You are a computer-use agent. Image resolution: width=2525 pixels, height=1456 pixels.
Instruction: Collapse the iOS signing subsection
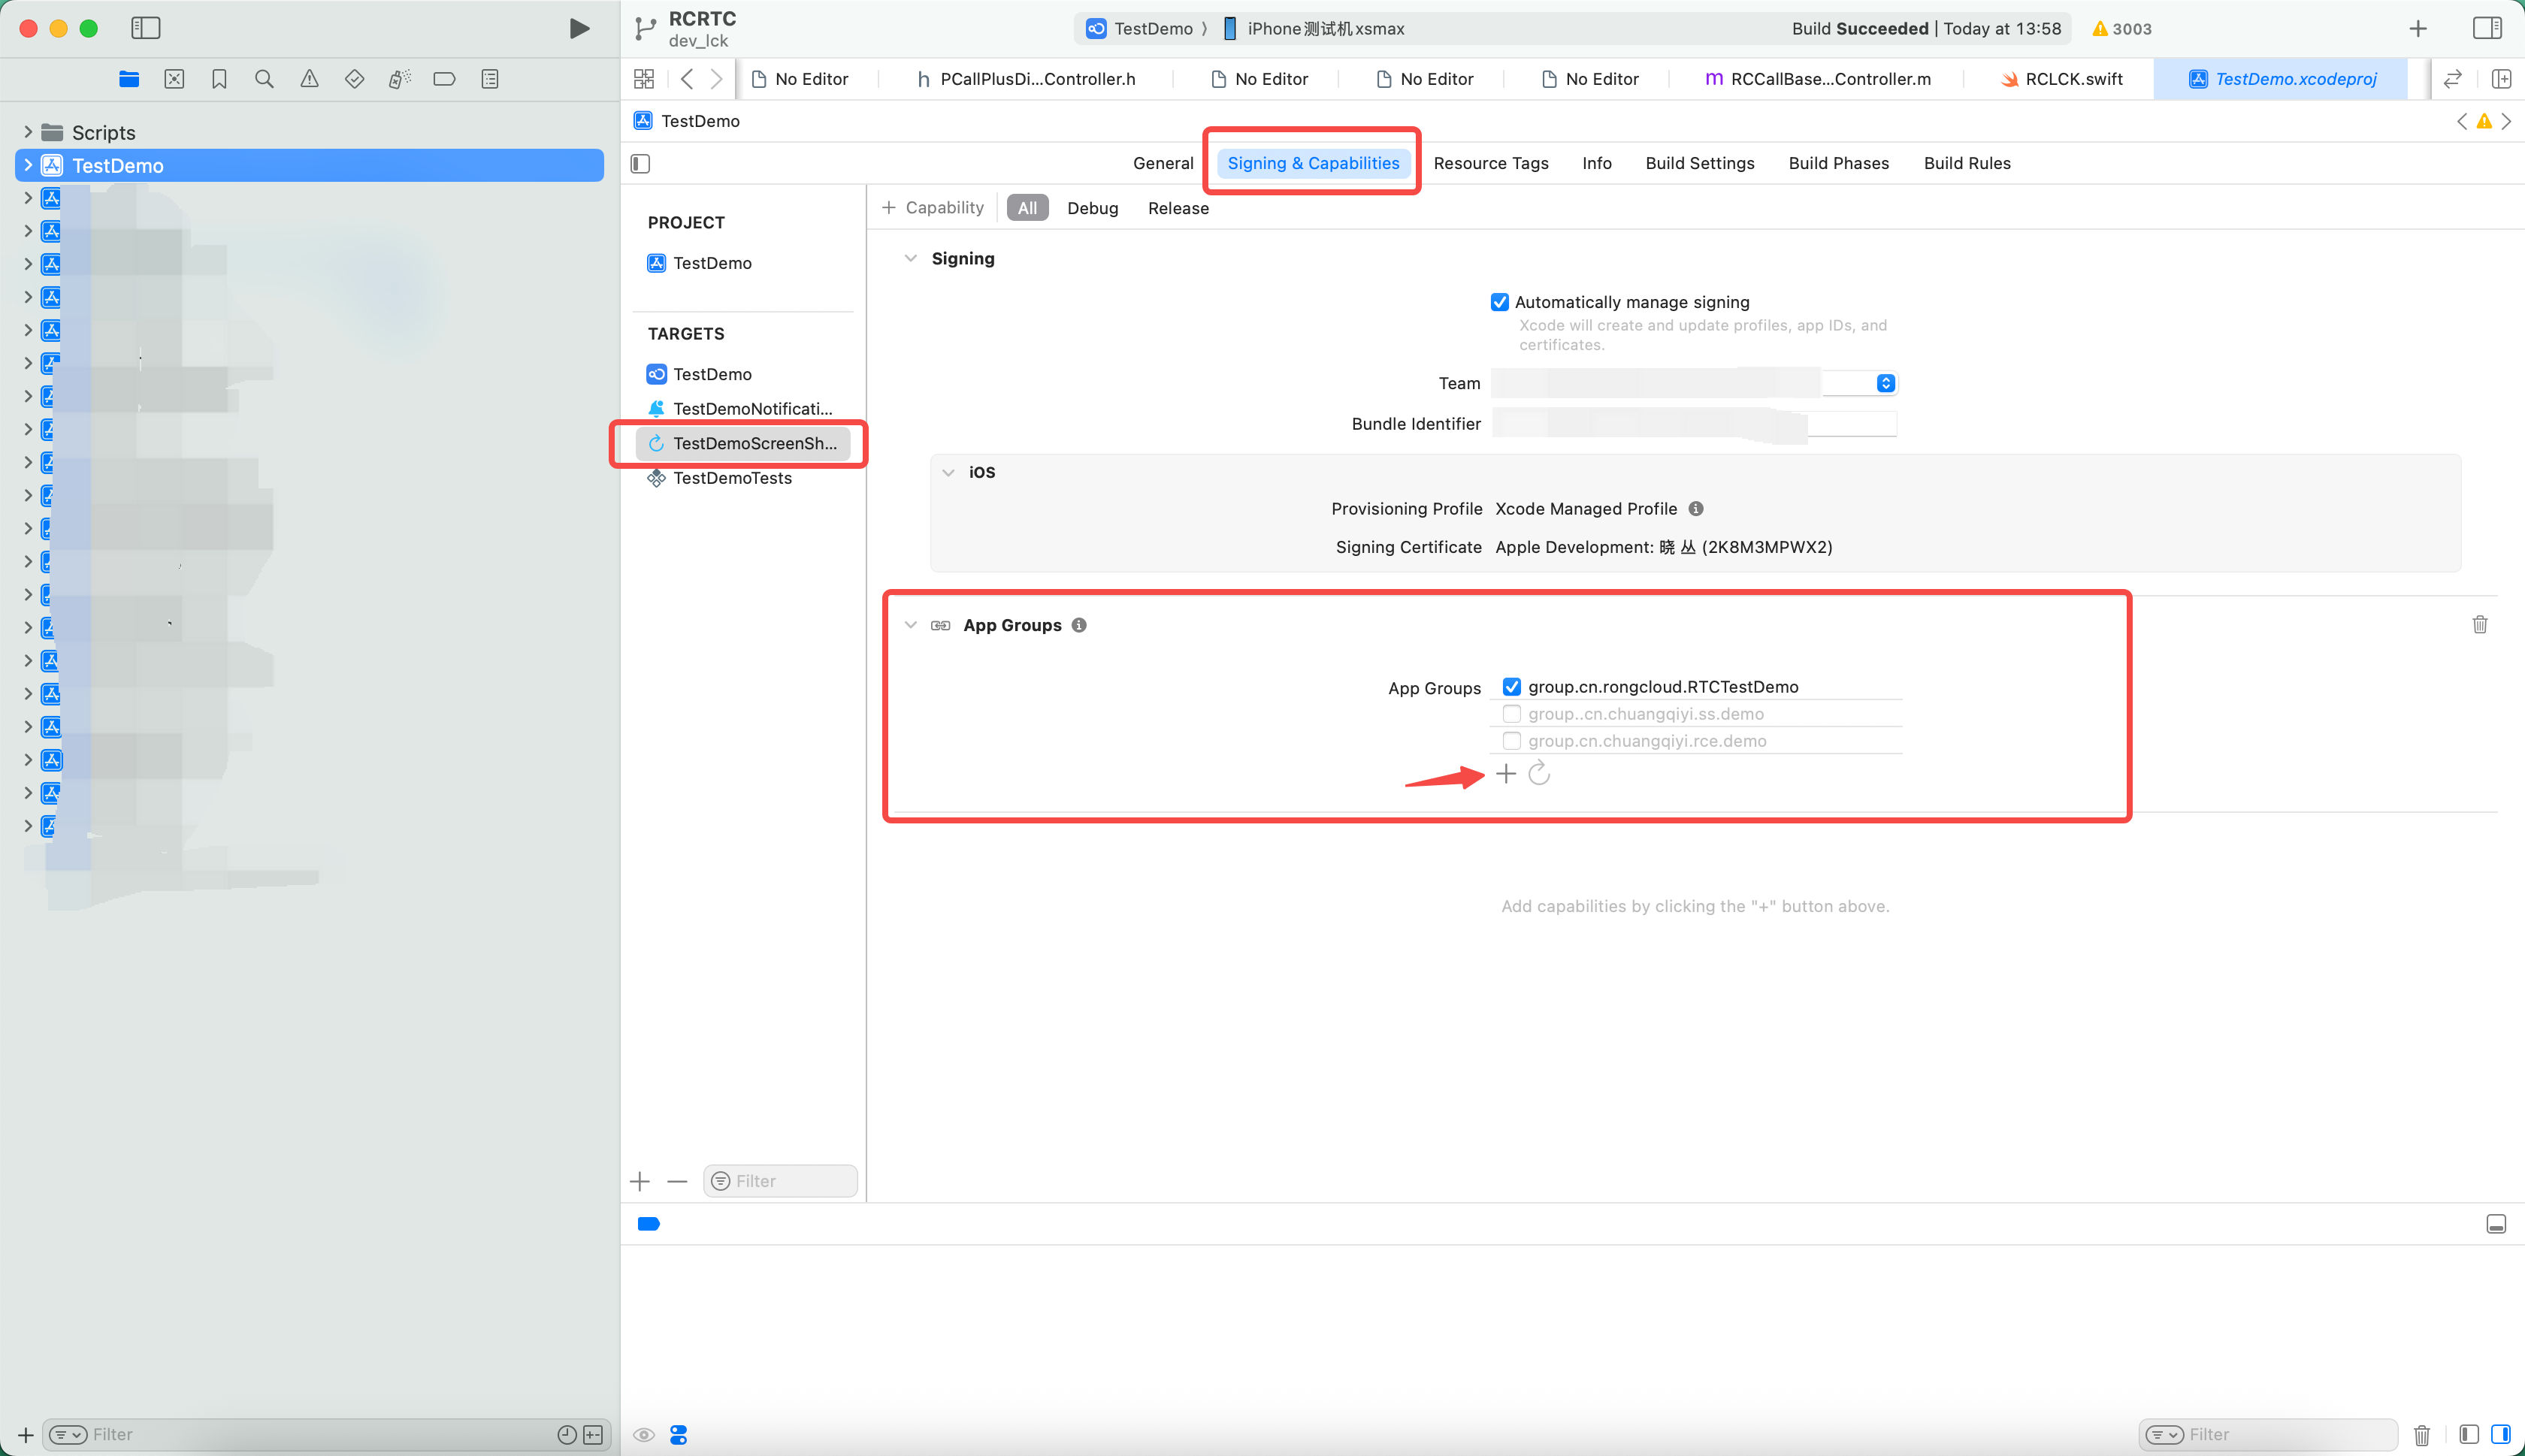(x=948, y=472)
